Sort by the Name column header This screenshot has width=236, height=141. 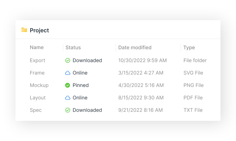tap(37, 48)
